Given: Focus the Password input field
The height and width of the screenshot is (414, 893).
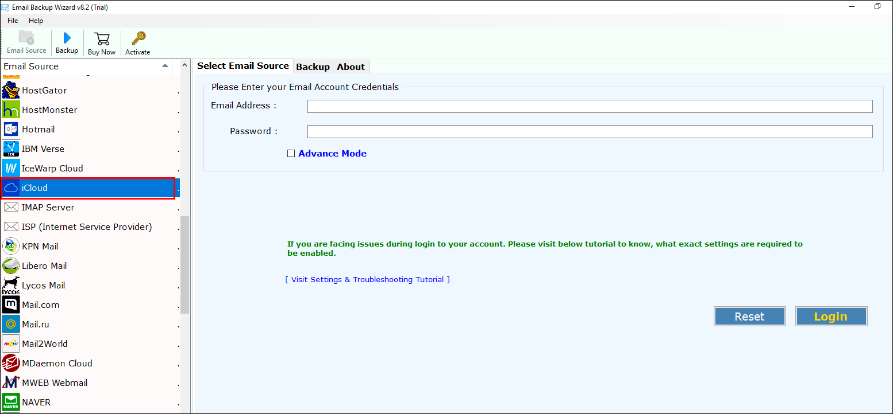Looking at the screenshot, I should tap(590, 131).
